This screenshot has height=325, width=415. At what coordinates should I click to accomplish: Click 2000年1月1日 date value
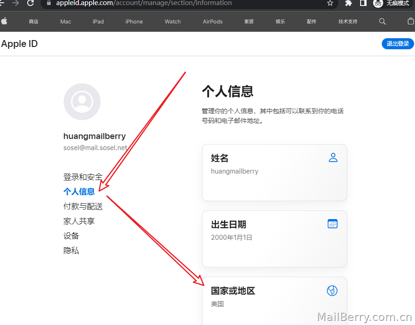tap(231, 237)
